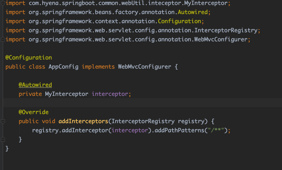Screen dimensions: 282x170
Task: Click Configuration in the third import line
Action: [180, 21]
